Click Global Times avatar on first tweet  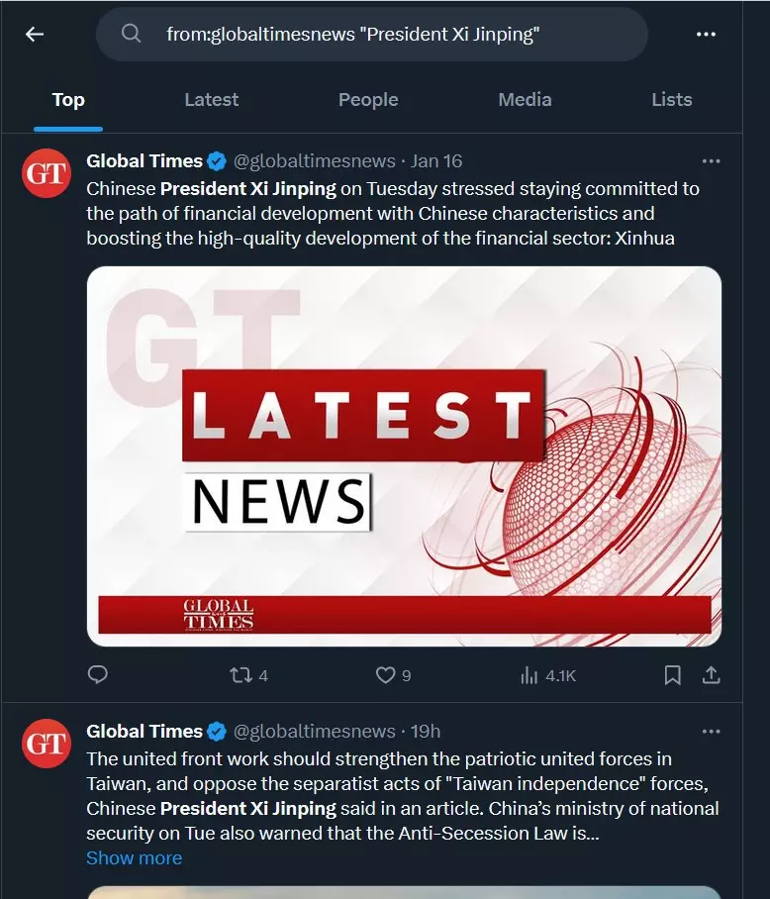[47, 174]
